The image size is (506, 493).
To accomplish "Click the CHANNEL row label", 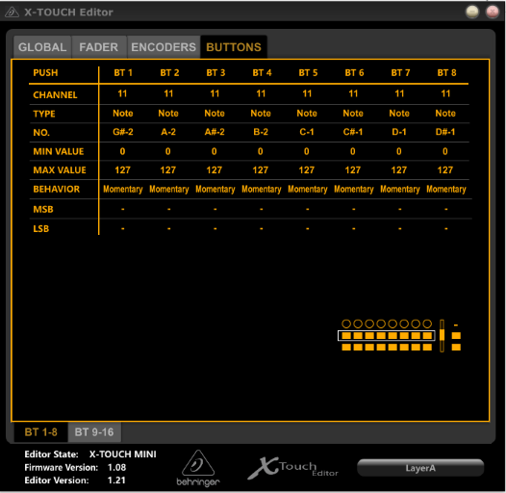I will click(55, 95).
